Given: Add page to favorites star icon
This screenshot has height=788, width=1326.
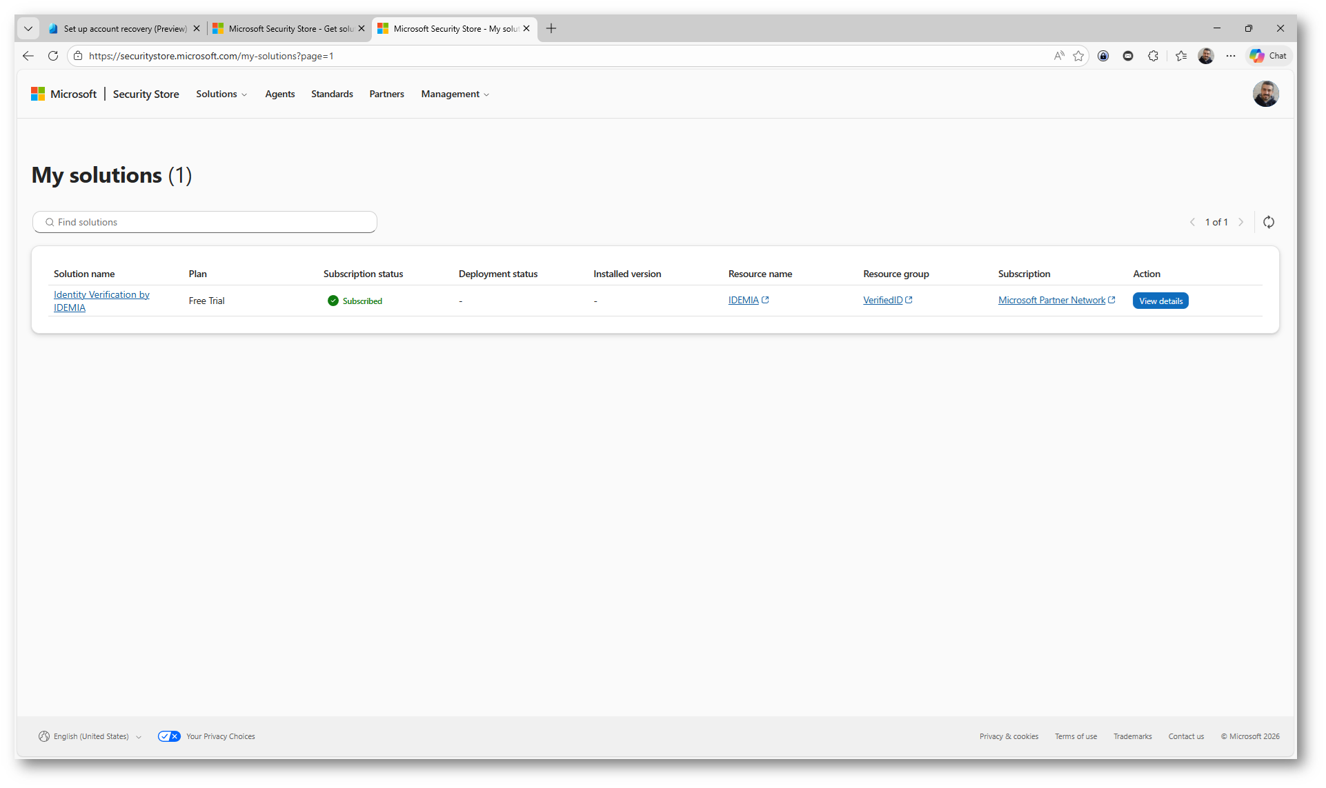Looking at the screenshot, I should [x=1078, y=56].
